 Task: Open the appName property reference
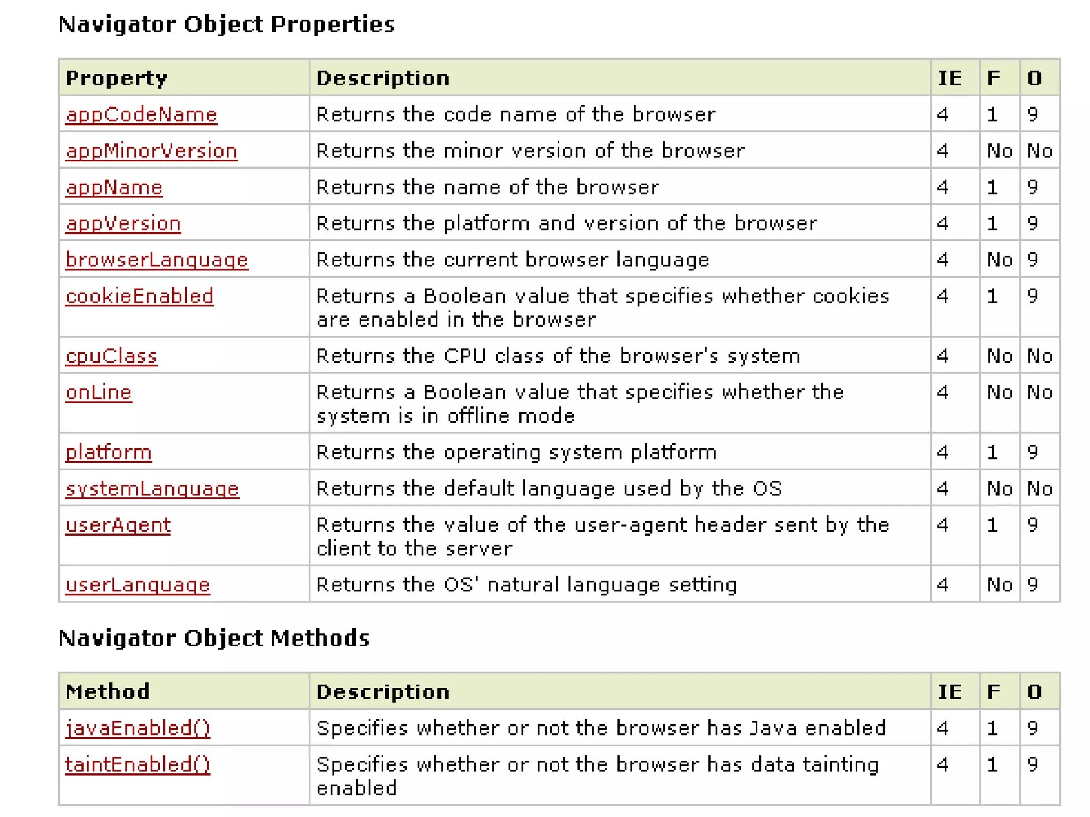pos(114,187)
